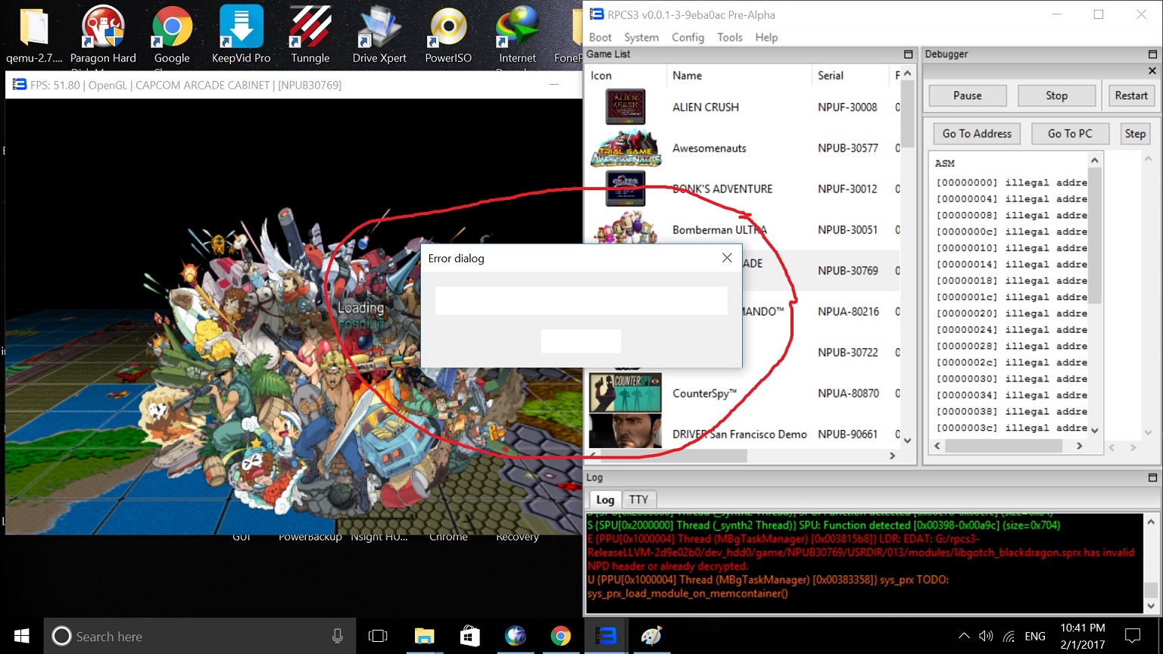This screenshot has height=654, width=1163.
Task: Open the Boot menu in RPCS3
Action: click(x=600, y=37)
